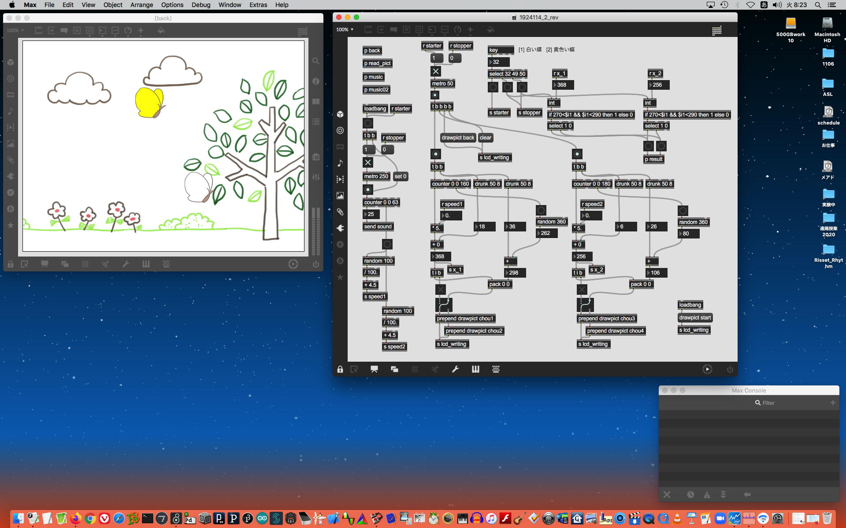This screenshot has height=528, width=846.
Task: Toggle the X toggle above metro 50
Action: pos(435,71)
